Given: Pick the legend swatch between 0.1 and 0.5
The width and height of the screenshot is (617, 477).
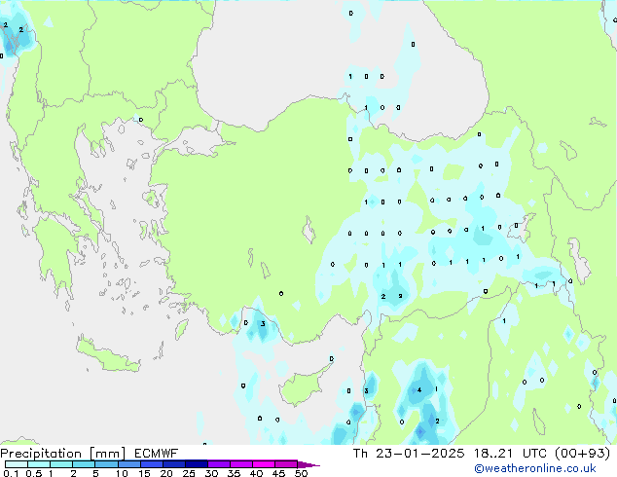Looking at the screenshot, I should coord(17,464).
